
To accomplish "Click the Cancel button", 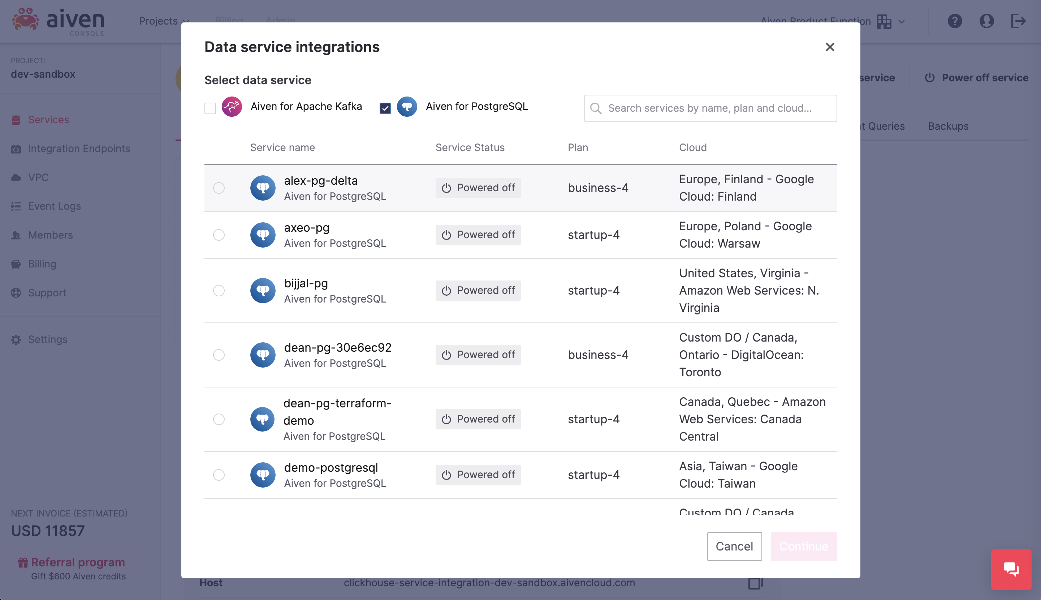I will coord(734,546).
